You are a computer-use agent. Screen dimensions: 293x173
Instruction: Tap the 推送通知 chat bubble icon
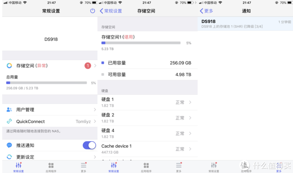pyautogui.click(x=9, y=145)
